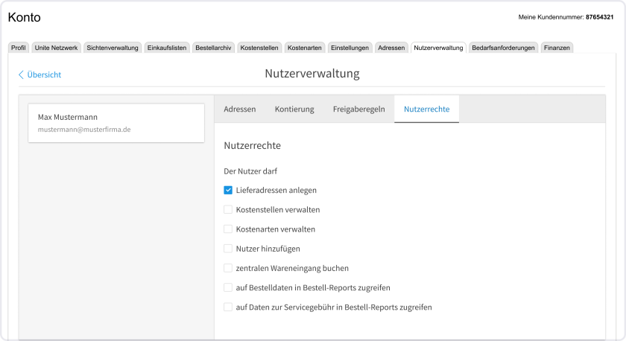Enable Kostenstellen verwalten permission
Image resolution: width=626 pixels, height=341 pixels.
(x=228, y=210)
